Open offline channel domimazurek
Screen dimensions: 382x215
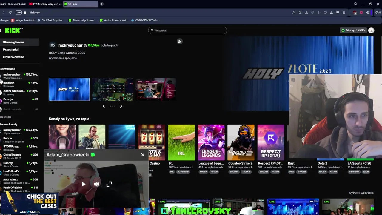tap(19, 109)
